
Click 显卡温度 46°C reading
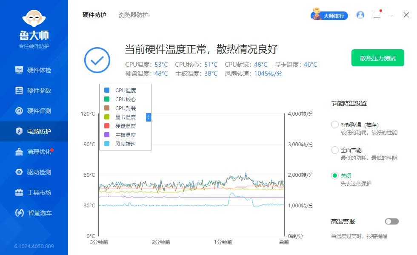[x=296, y=65]
